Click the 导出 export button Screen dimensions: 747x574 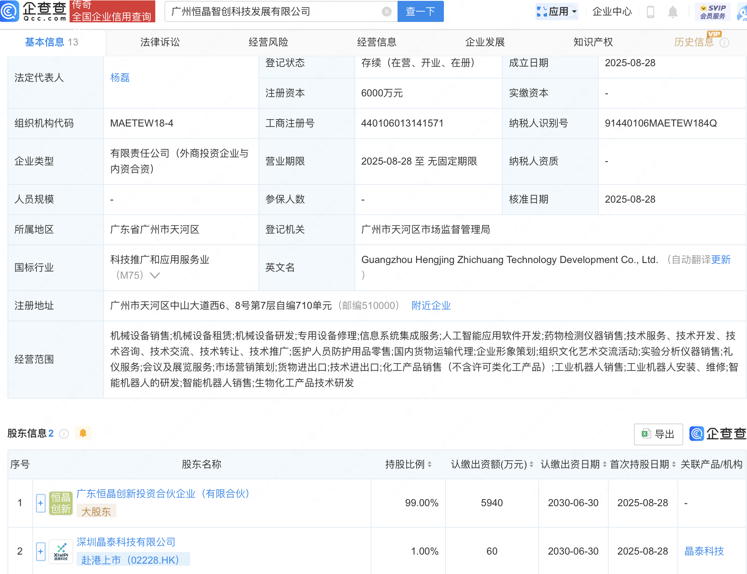pos(658,434)
